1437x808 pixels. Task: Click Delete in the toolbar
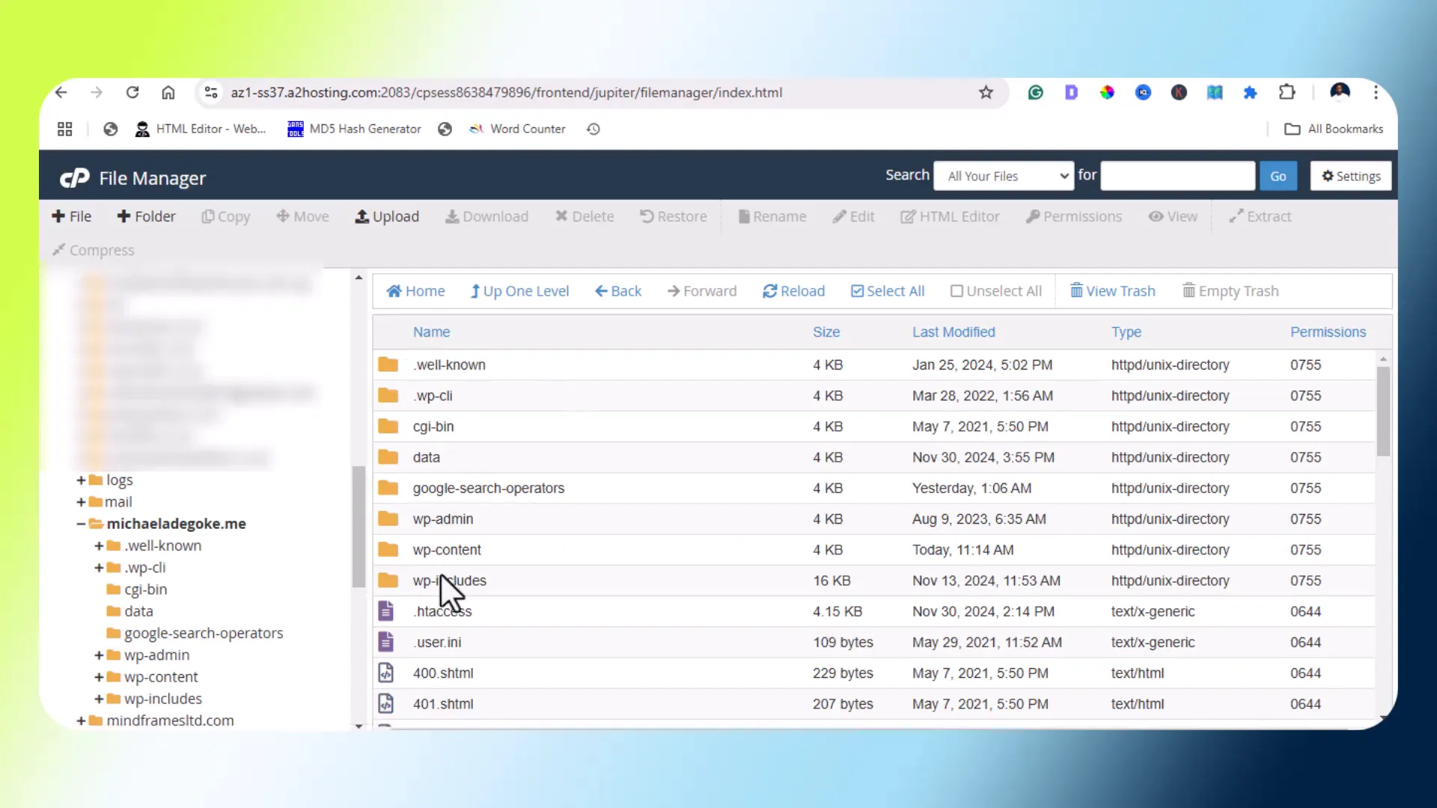coord(585,216)
